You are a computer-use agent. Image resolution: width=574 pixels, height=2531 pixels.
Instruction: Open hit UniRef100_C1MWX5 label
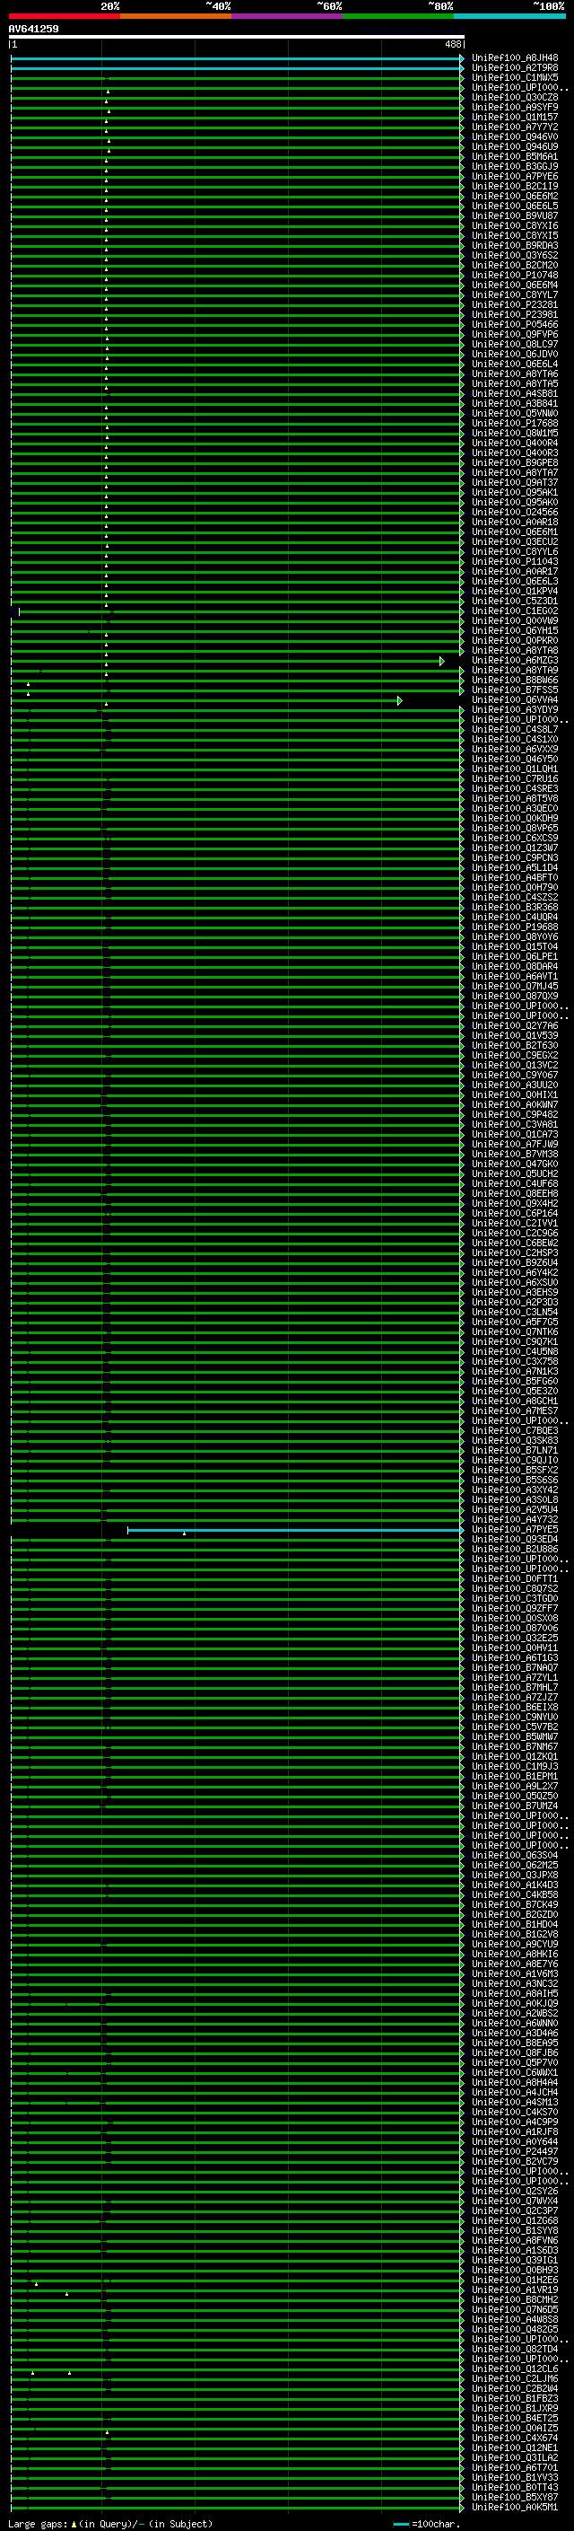pyautogui.click(x=515, y=77)
